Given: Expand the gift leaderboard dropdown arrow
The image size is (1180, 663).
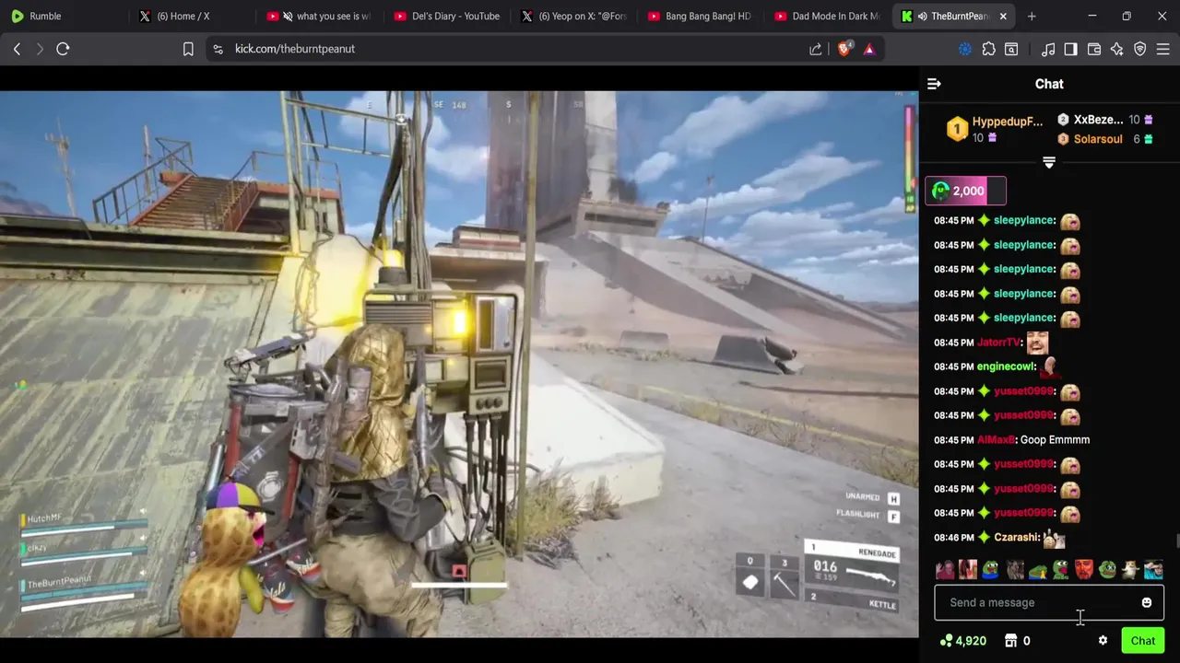Looking at the screenshot, I should [x=1049, y=162].
